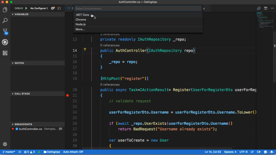This screenshot has width=276, height=155.
Task: Click UserForRegisterDto parameter type on line 20
Action: click(213, 90)
